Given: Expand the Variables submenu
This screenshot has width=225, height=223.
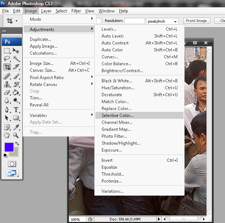Looking at the screenshot, I should pos(59,115).
